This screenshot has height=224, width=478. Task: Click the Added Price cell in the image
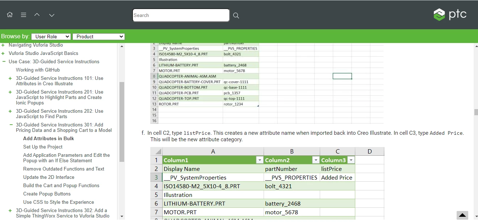[x=337, y=177]
